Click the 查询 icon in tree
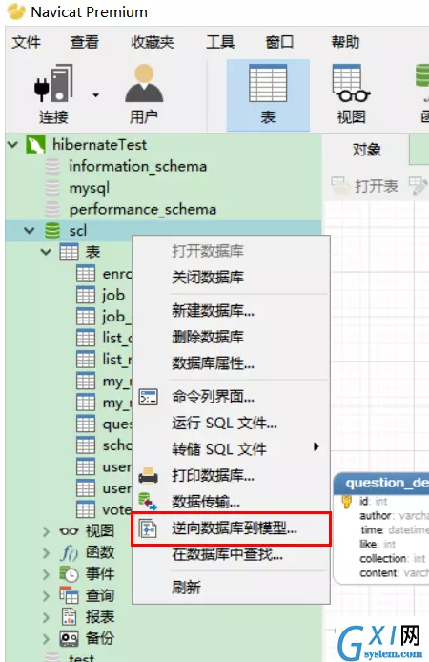This screenshot has height=662, width=429. [69, 596]
